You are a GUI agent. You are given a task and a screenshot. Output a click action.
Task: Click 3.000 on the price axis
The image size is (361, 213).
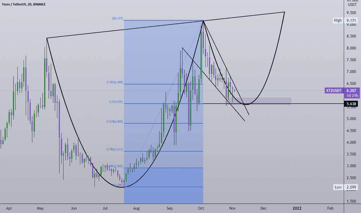coord(351,166)
